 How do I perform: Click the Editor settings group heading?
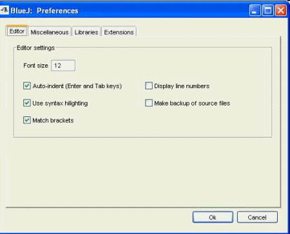point(36,48)
